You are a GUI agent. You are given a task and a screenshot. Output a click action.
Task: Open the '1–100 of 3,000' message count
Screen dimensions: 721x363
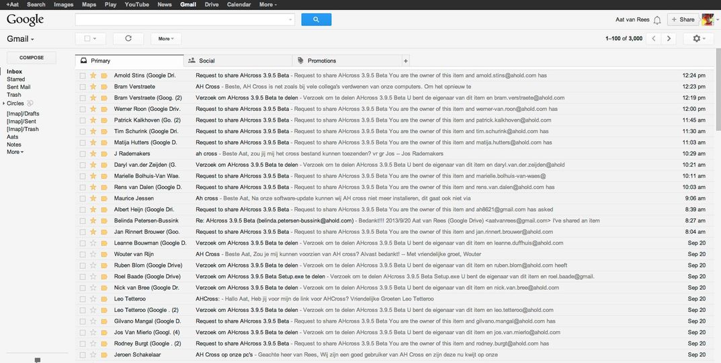[624, 38]
